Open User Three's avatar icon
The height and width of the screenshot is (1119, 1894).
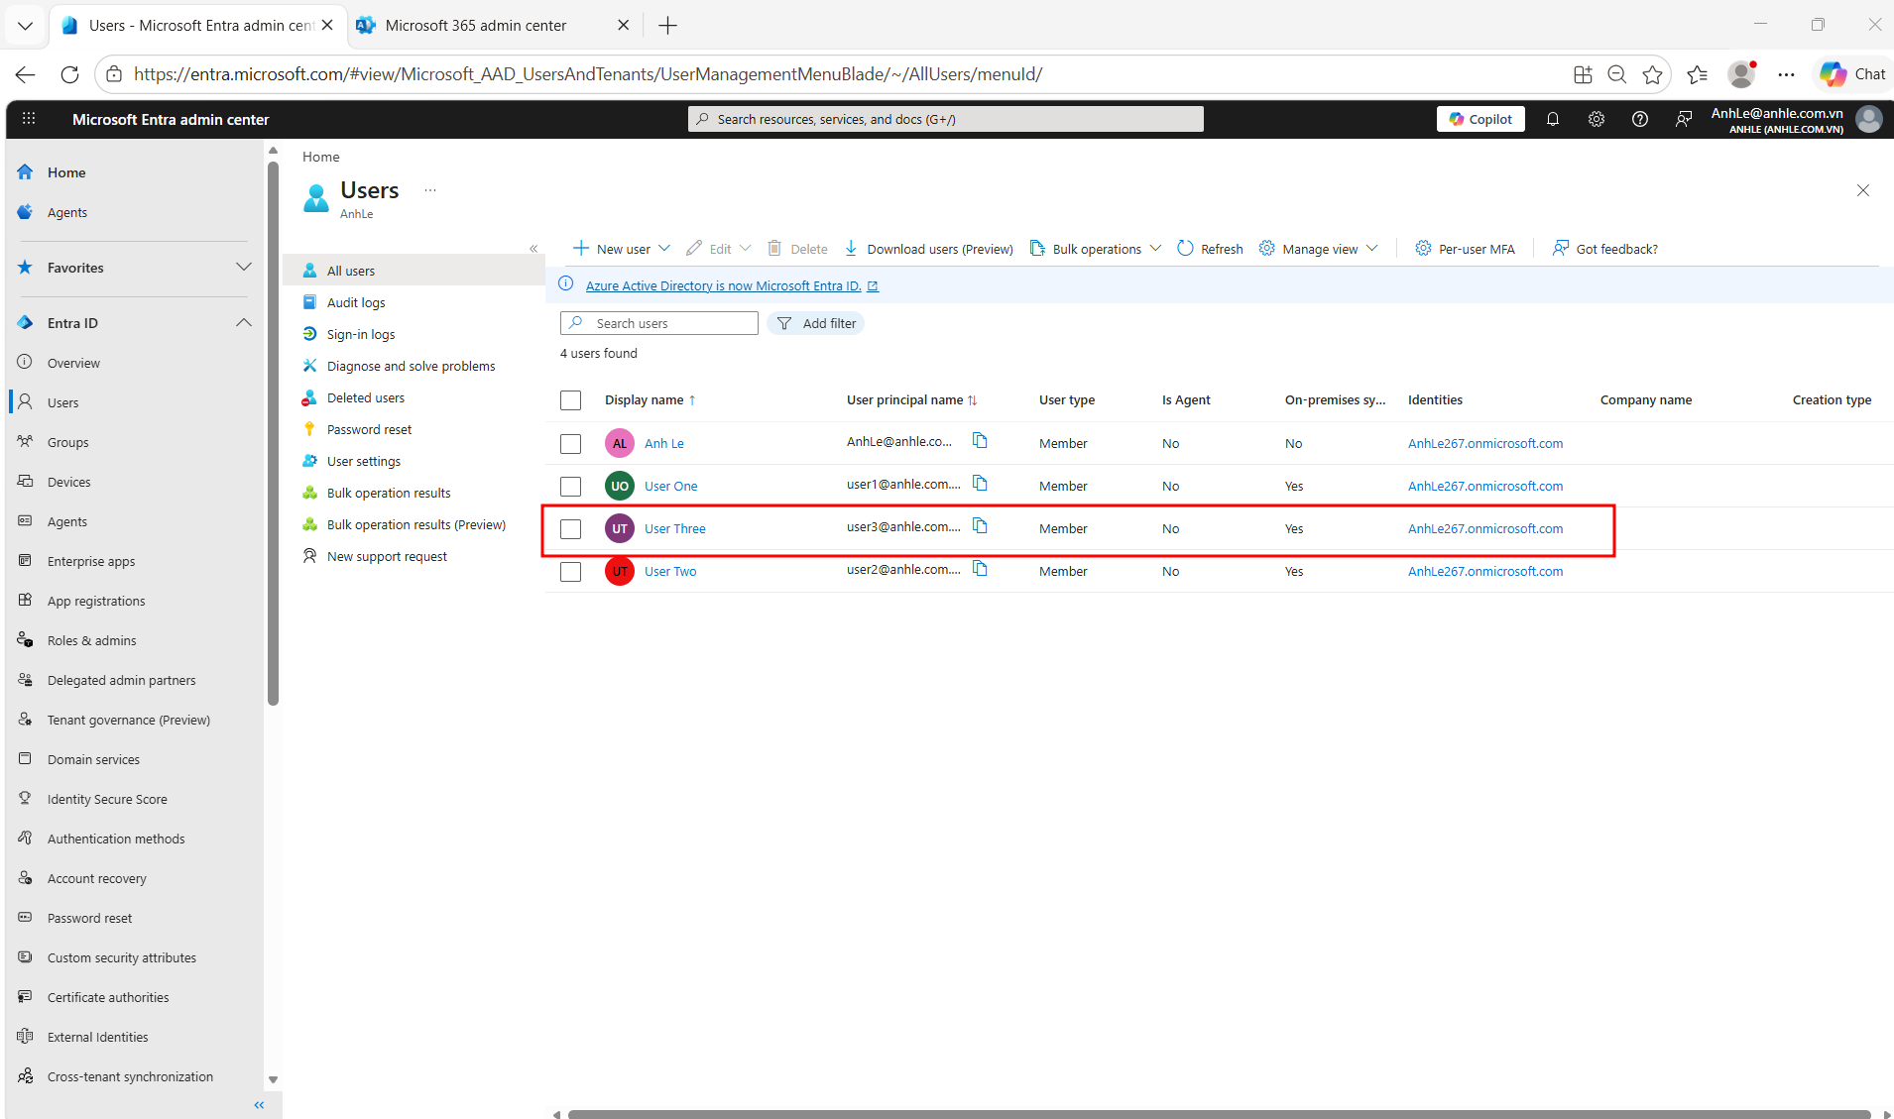tap(620, 528)
